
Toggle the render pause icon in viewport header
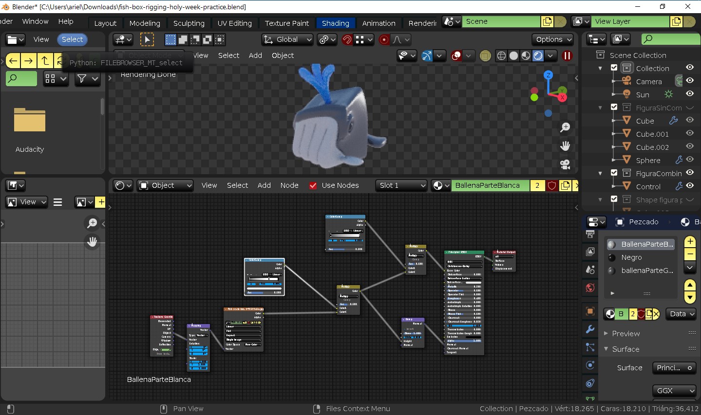[567, 56]
